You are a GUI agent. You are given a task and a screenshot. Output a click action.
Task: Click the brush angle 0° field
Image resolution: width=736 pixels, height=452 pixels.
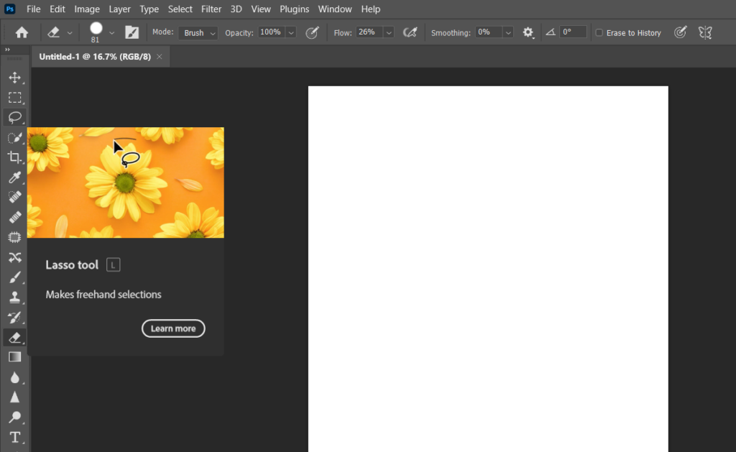(x=573, y=32)
